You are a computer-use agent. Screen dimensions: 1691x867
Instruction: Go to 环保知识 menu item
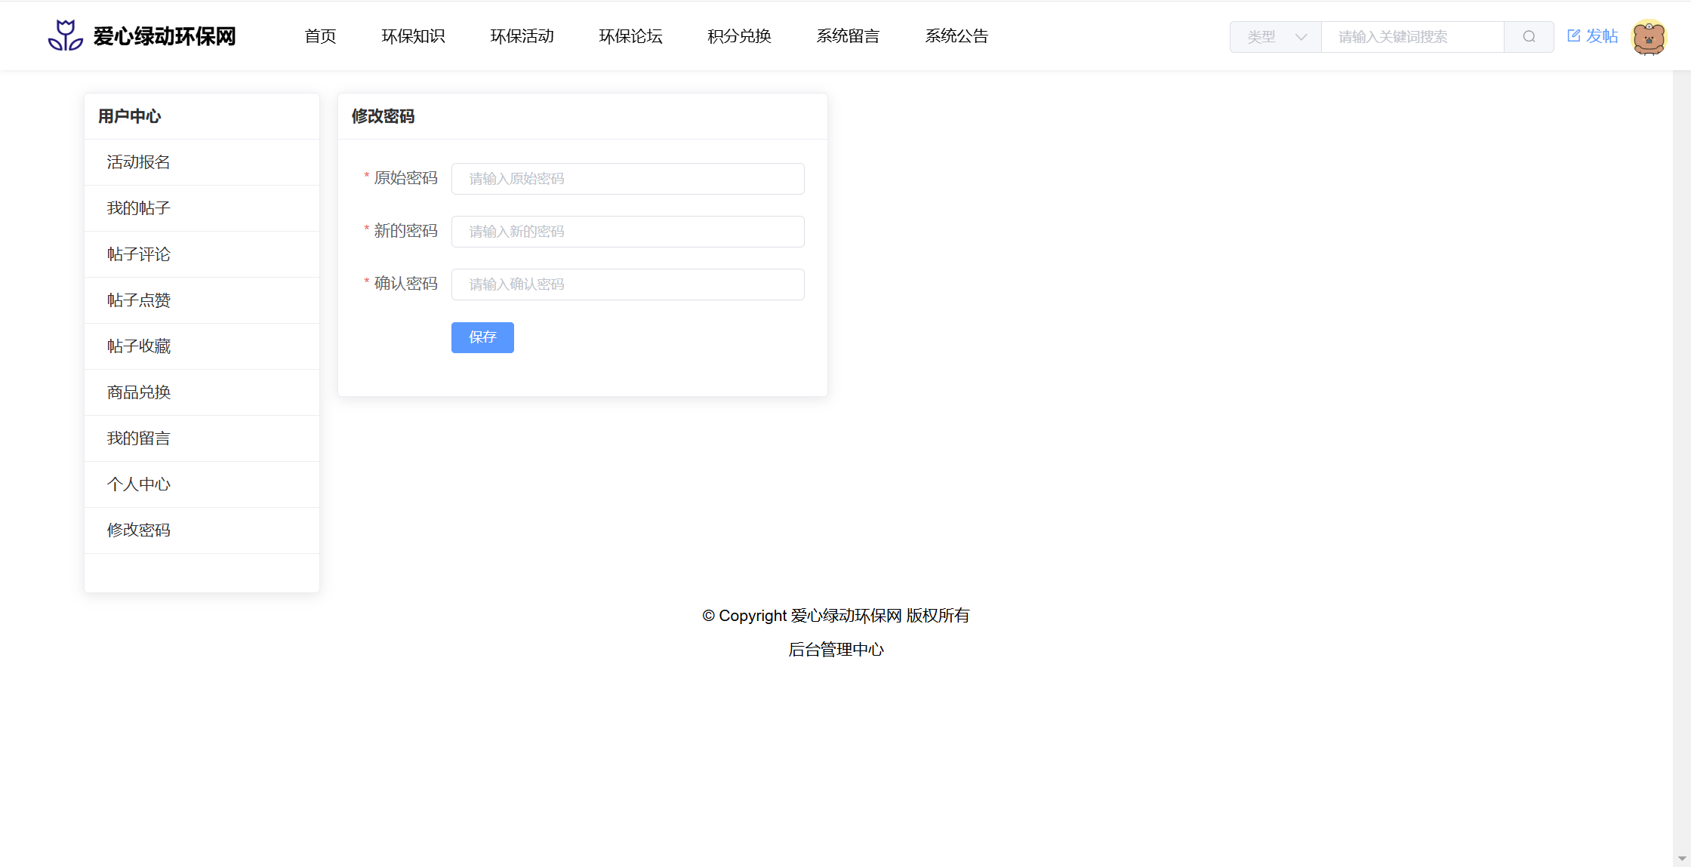click(x=413, y=36)
